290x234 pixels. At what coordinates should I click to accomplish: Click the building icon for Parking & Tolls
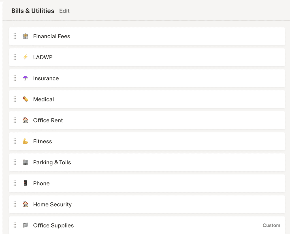click(x=25, y=162)
